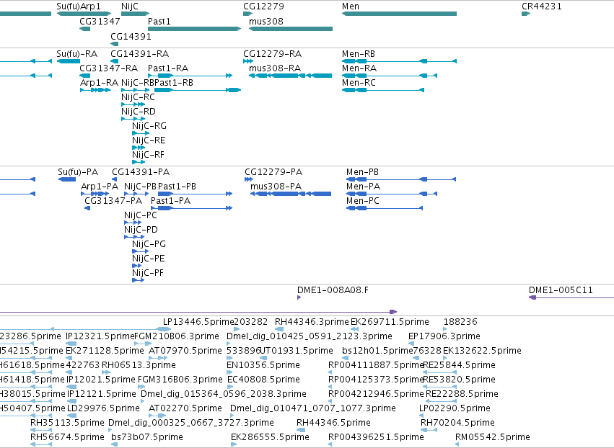Image resolution: width=614 pixels, height=448 pixels.
Task: Click the RH70204.5prime EST label
Action: [x=457, y=423]
